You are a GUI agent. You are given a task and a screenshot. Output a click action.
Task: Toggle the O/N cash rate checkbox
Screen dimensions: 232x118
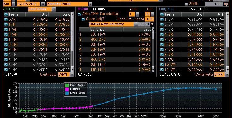6,19
